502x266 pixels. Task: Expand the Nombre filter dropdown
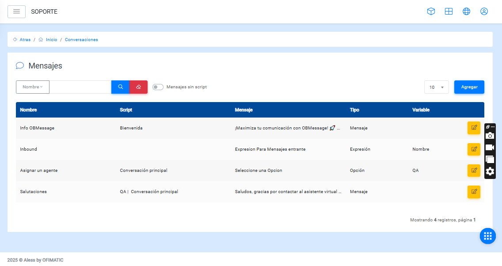pos(33,87)
